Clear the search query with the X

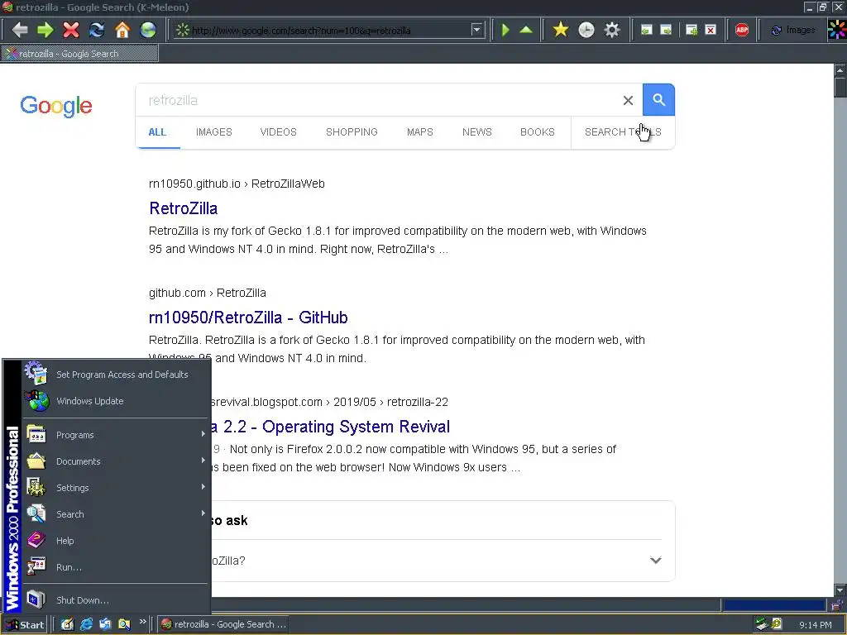tap(628, 100)
